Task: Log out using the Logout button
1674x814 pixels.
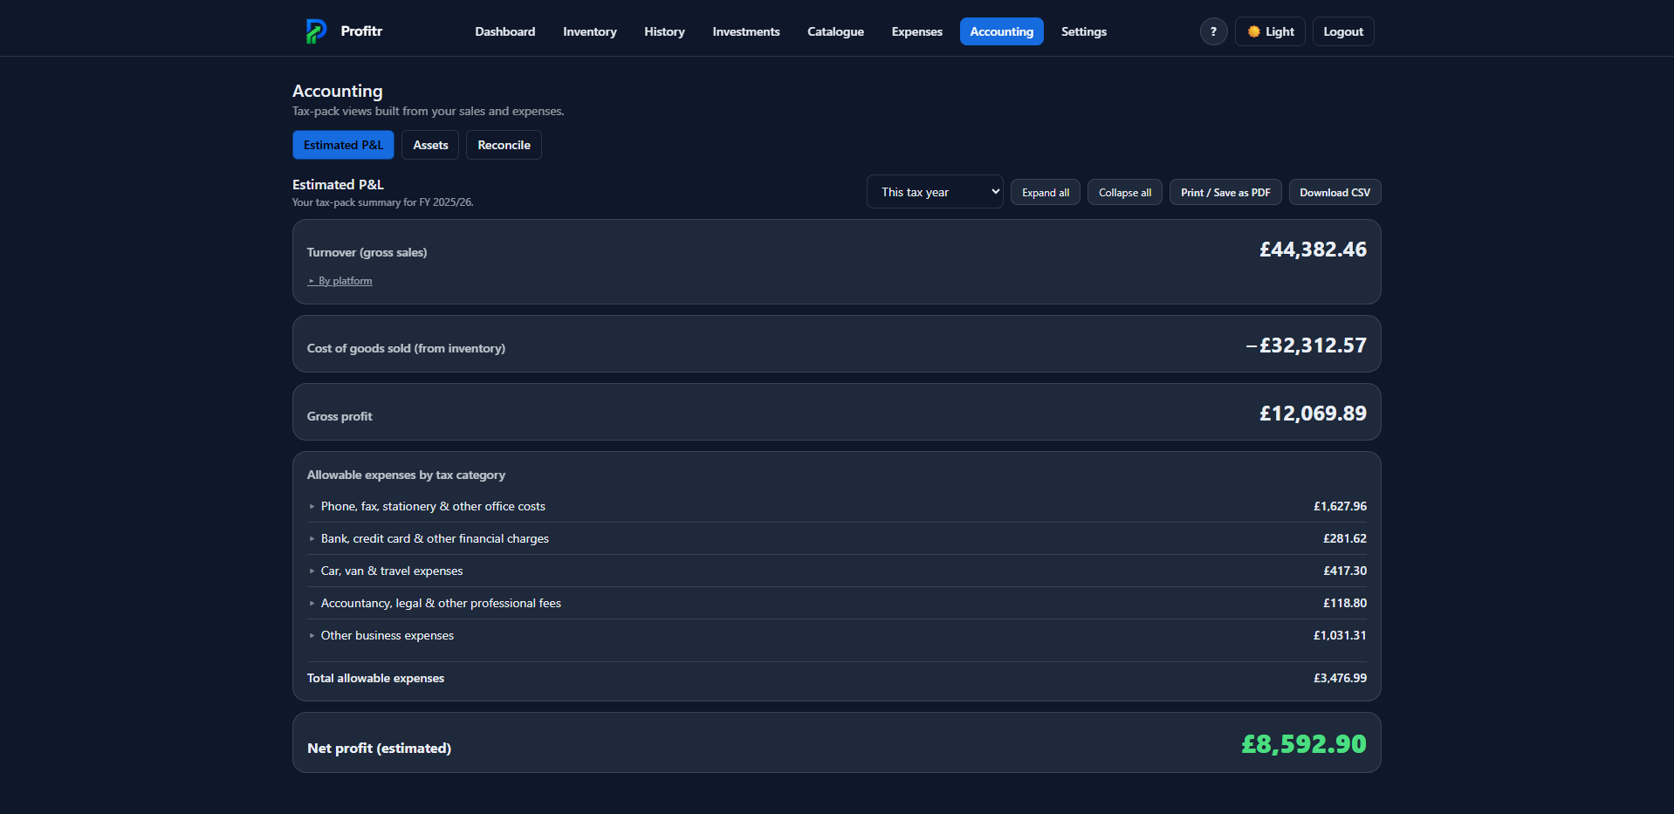Action: [x=1342, y=31]
